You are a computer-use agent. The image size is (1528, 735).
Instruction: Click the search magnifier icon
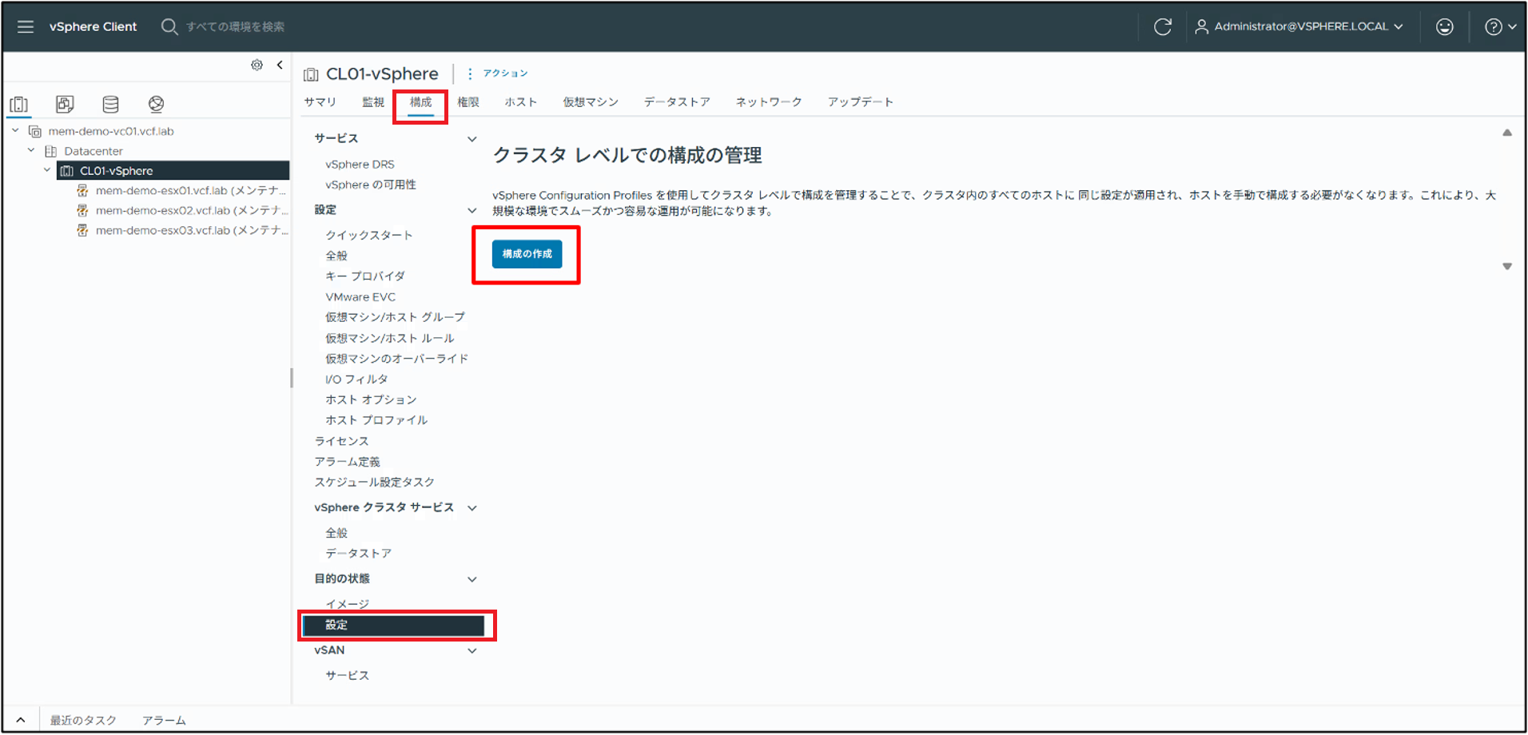click(x=169, y=26)
